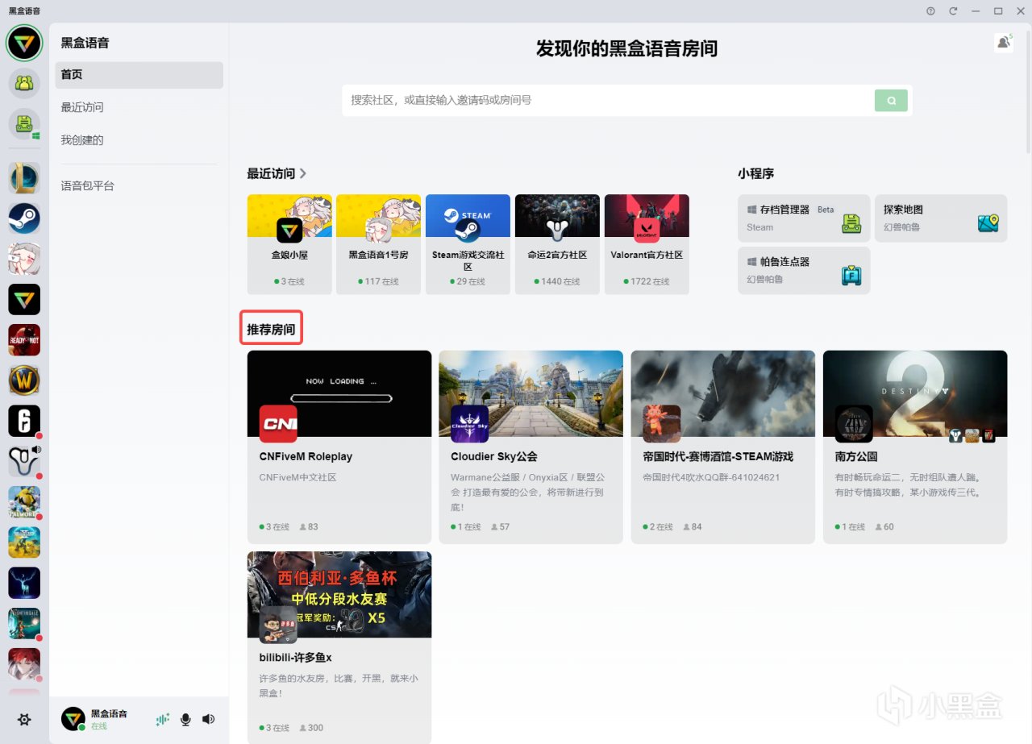The height and width of the screenshot is (744, 1032).
Task: Select the glowing deer server icon
Action: pyautogui.click(x=24, y=583)
